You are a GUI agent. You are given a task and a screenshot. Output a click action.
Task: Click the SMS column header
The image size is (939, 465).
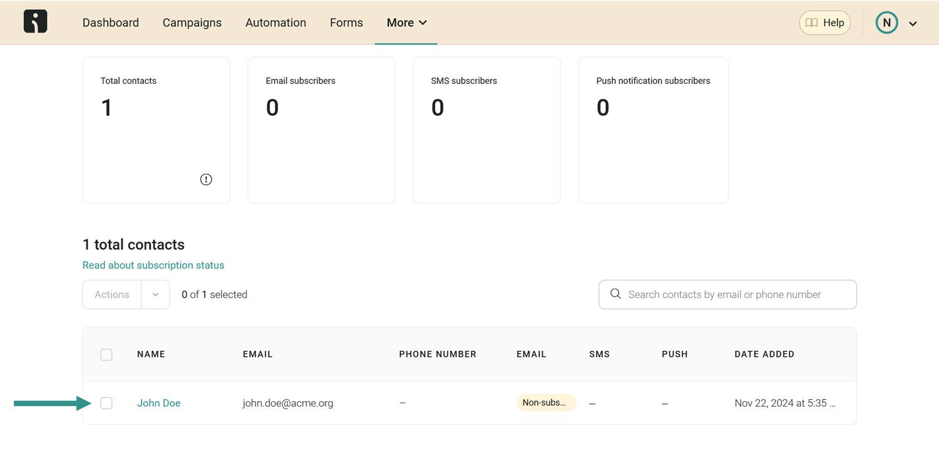599,354
